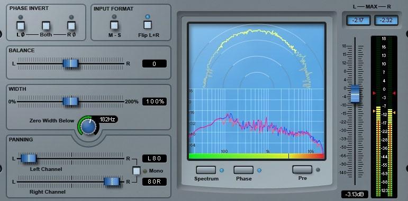Toggle Both phase invert button
This screenshot has width=408, height=201.
[x=46, y=25]
